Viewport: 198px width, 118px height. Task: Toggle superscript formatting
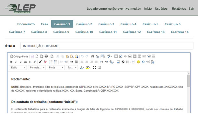pos(35,62)
